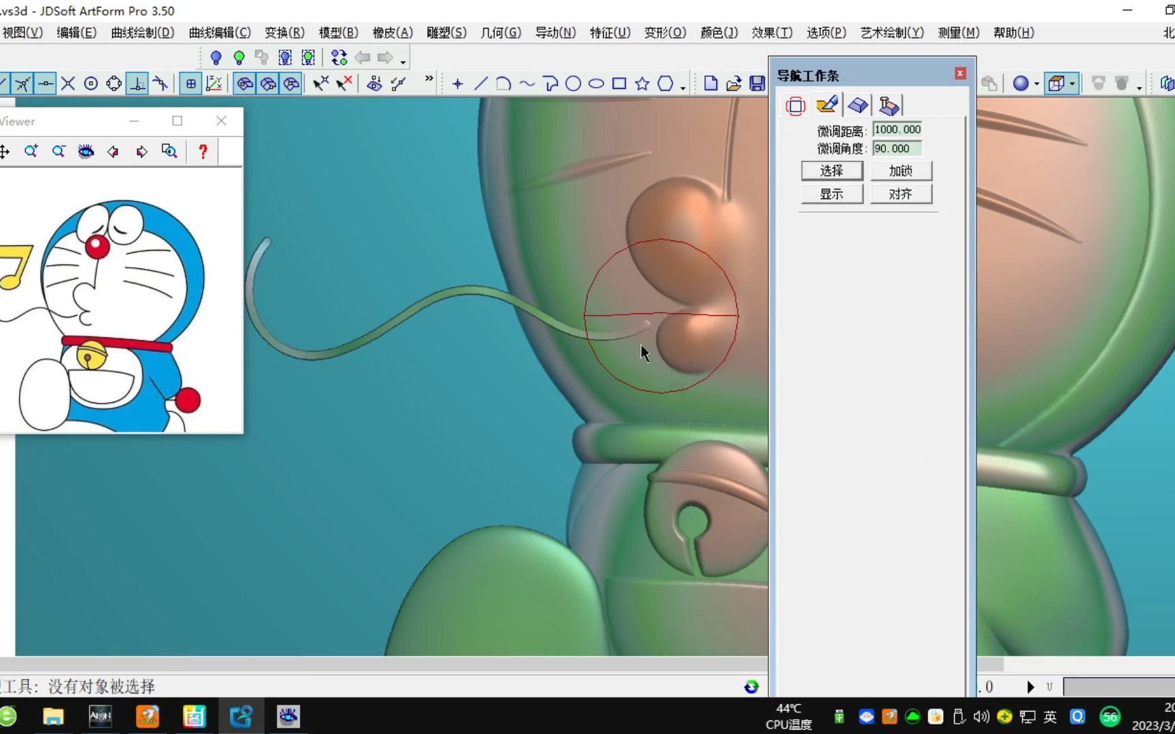This screenshot has height=734, width=1175.
Task: Save the file with floppy disk icon
Action: tap(757, 84)
